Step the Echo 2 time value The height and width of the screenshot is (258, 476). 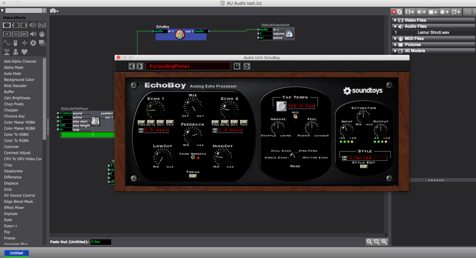(215, 130)
